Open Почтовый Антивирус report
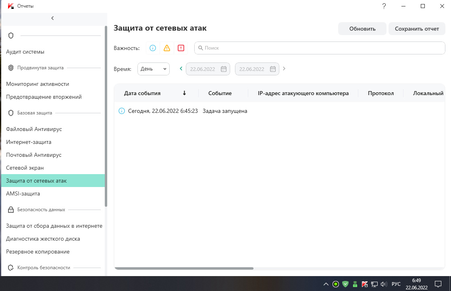 pyautogui.click(x=33, y=155)
